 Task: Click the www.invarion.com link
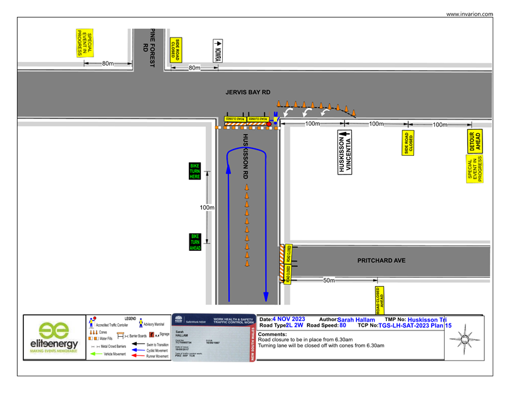point(469,14)
